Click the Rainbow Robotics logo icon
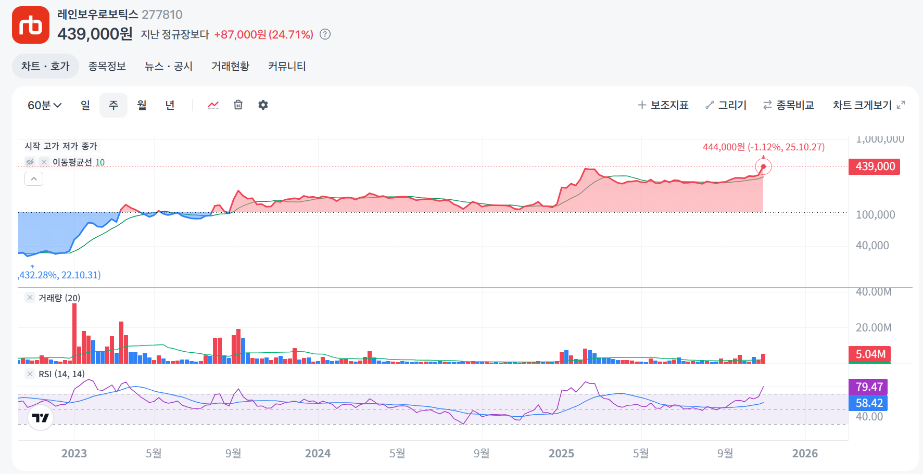The width and height of the screenshot is (923, 474). [31, 25]
